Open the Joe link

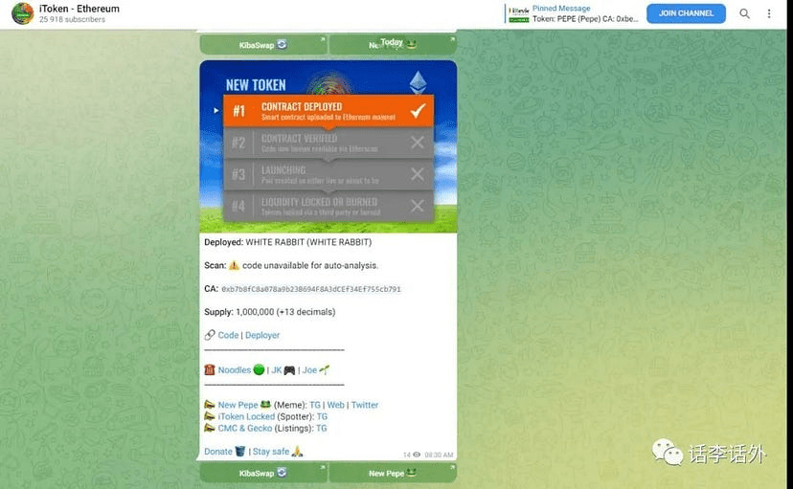click(309, 369)
